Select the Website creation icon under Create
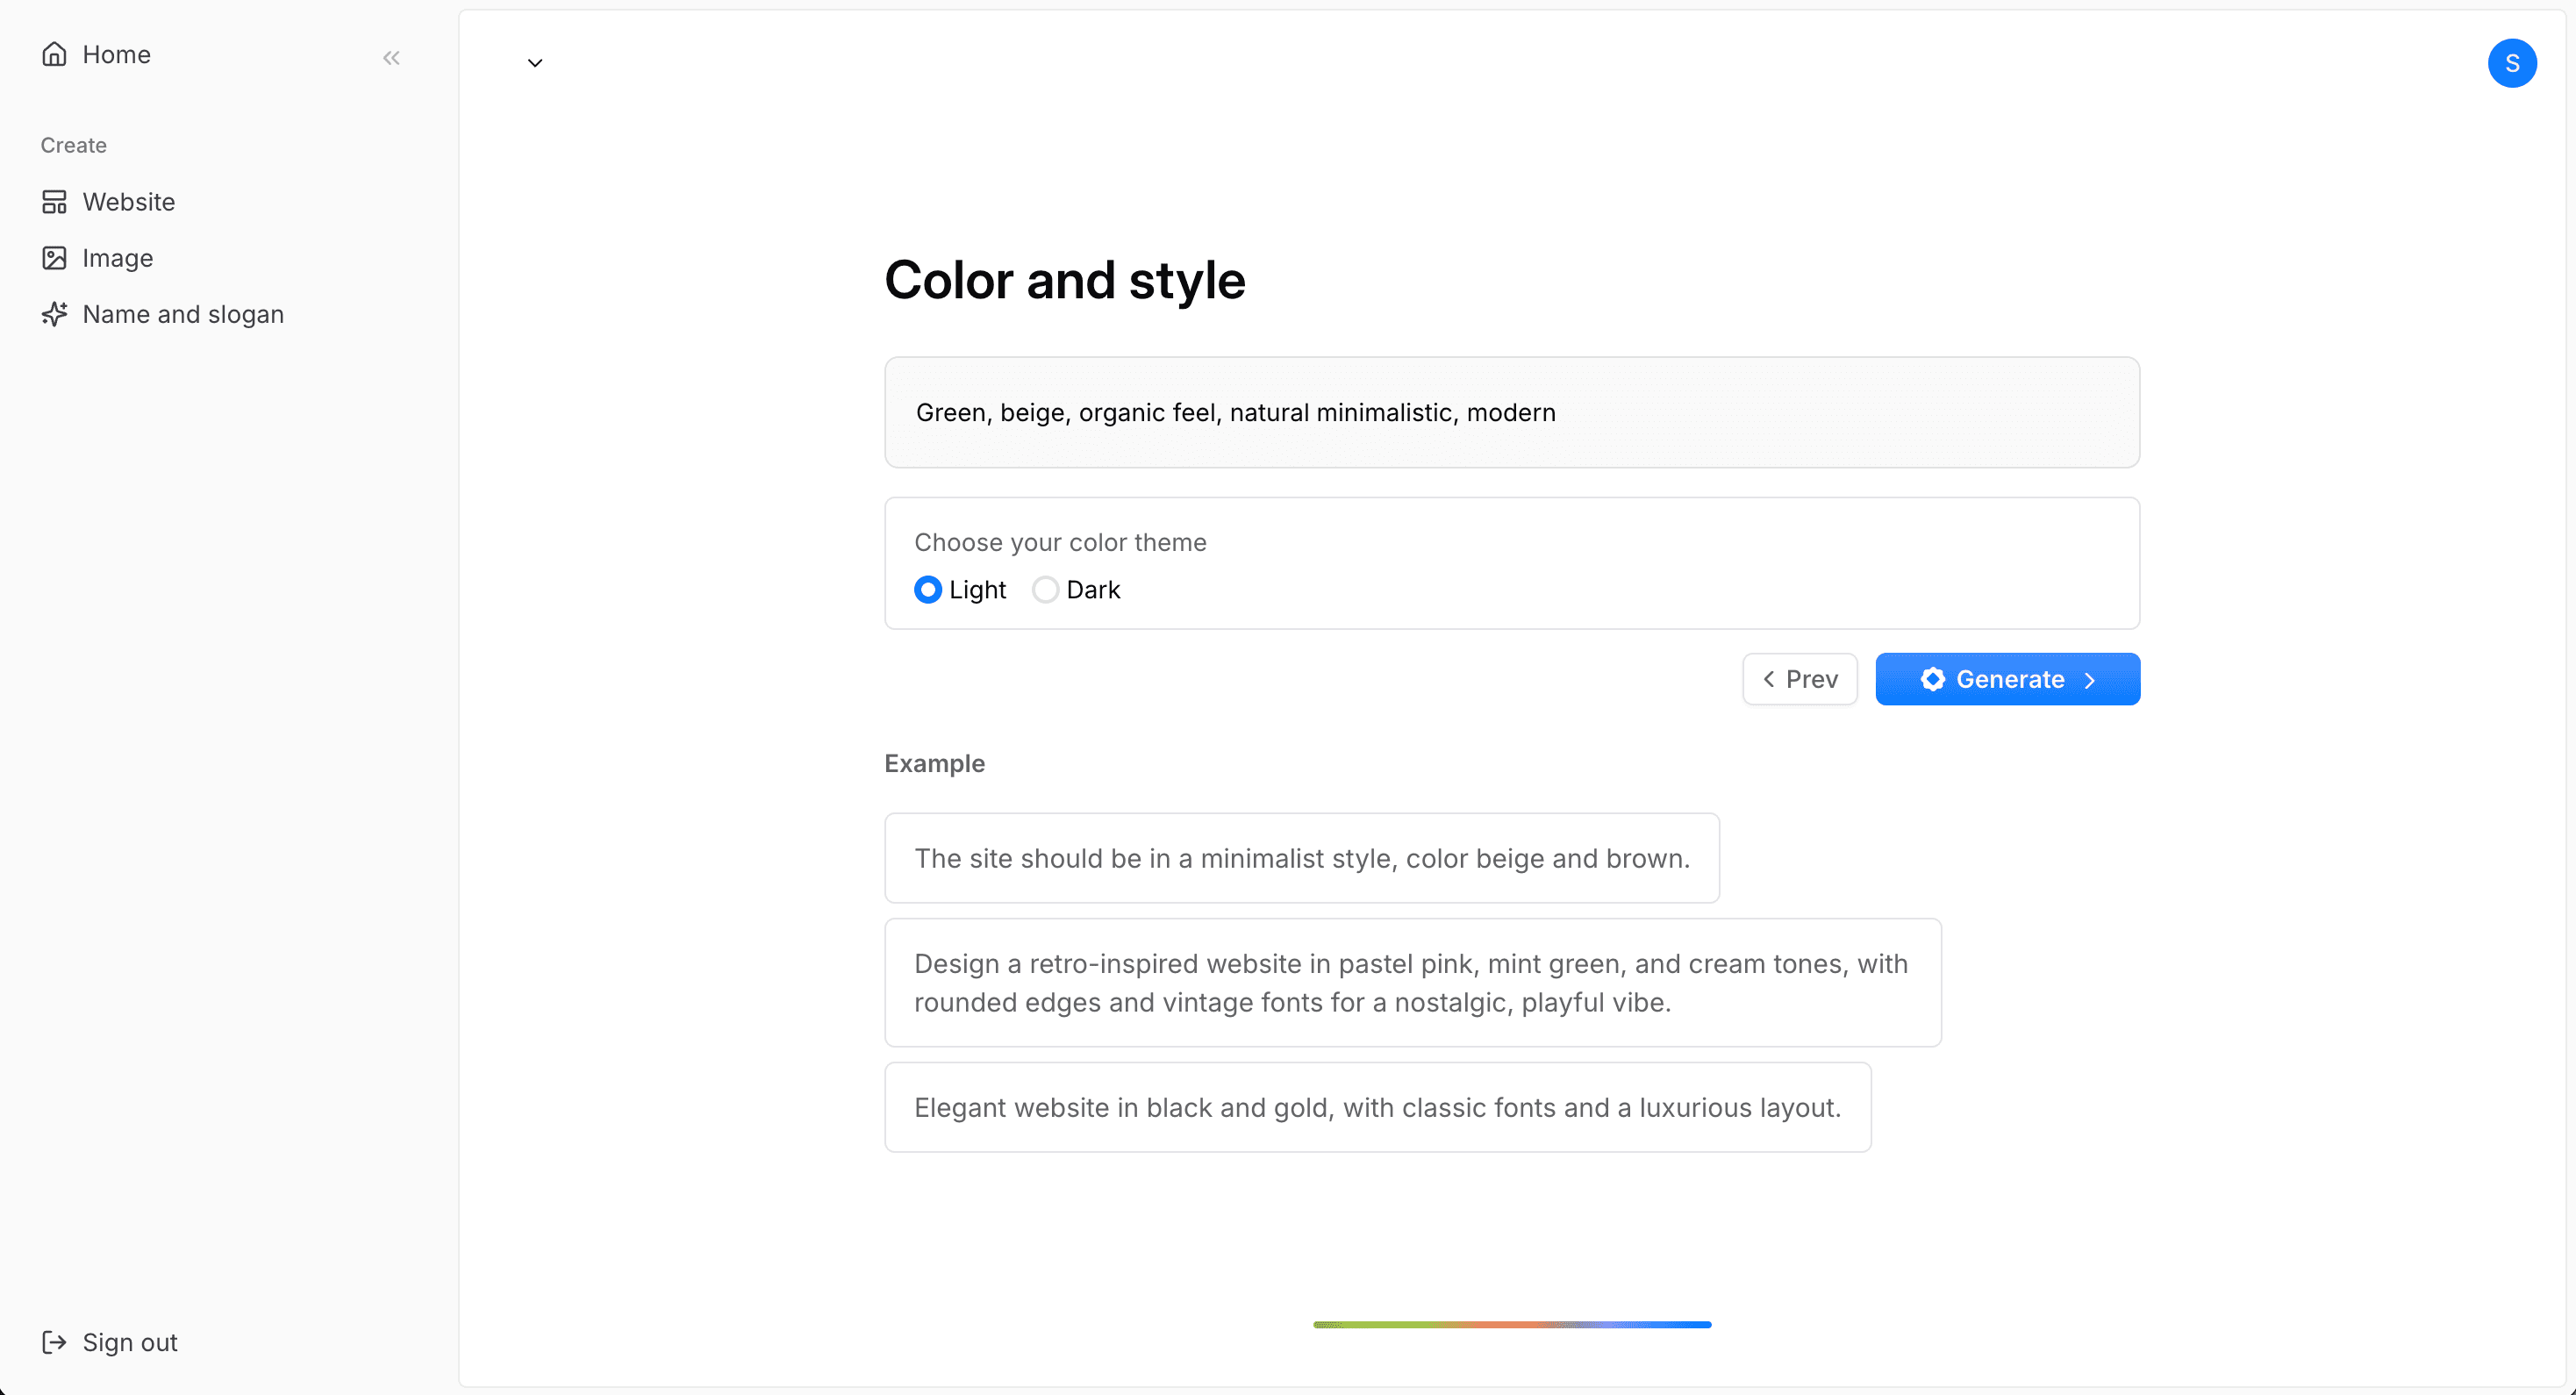The width and height of the screenshot is (2576, 1395). 55,201
